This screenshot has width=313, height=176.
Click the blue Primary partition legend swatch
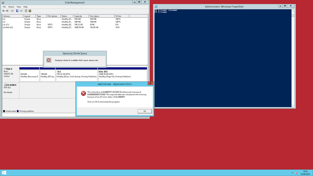[x=18, y=111]
